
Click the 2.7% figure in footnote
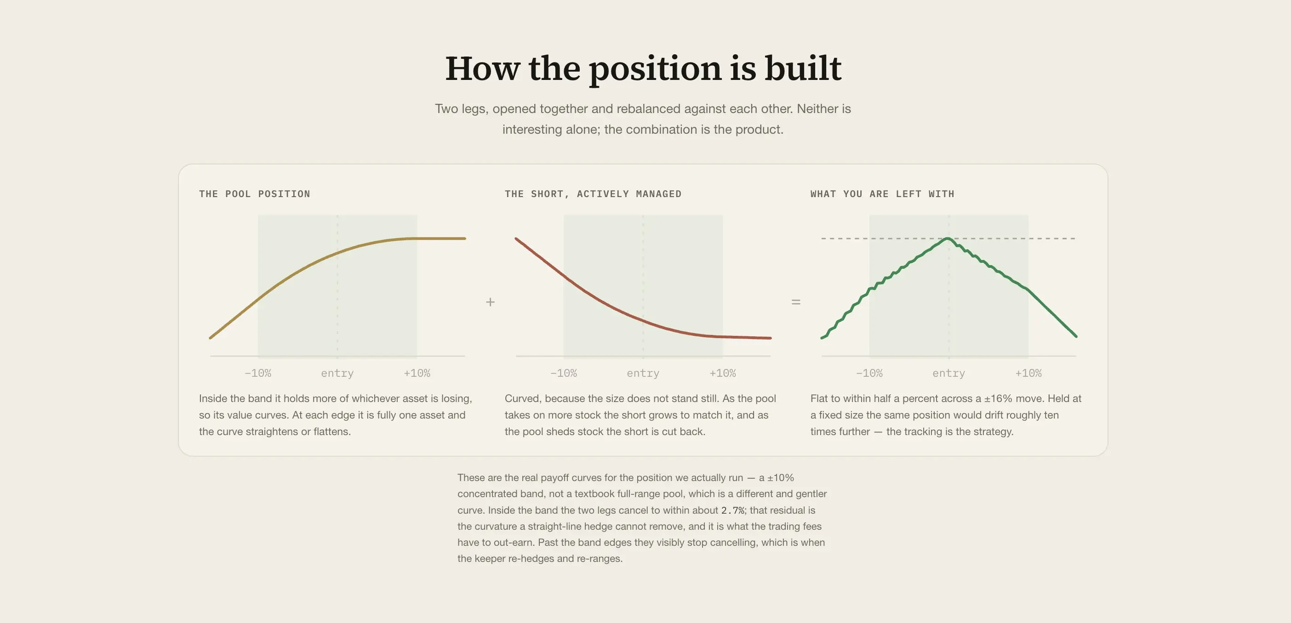pyautogui.click(x=733, y=510)
